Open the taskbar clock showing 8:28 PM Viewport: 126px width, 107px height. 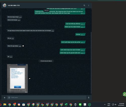121,104
